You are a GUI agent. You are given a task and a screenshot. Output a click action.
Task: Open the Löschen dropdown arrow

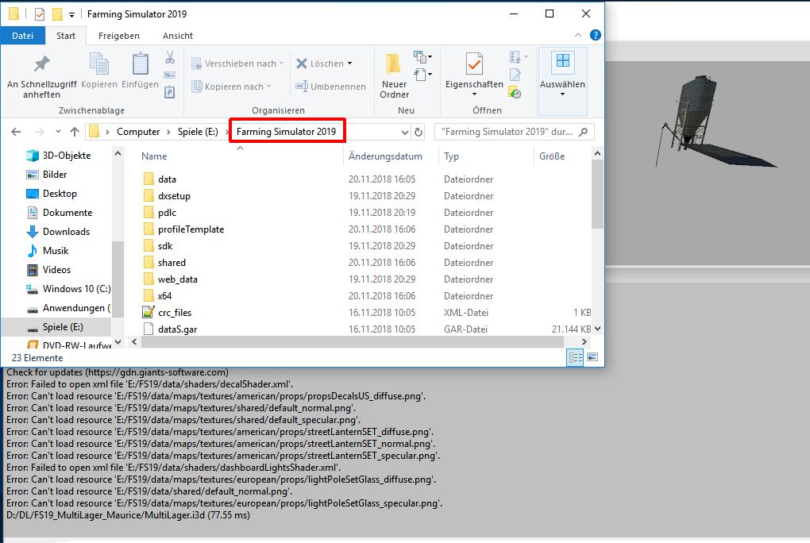(x=349, y=64)
